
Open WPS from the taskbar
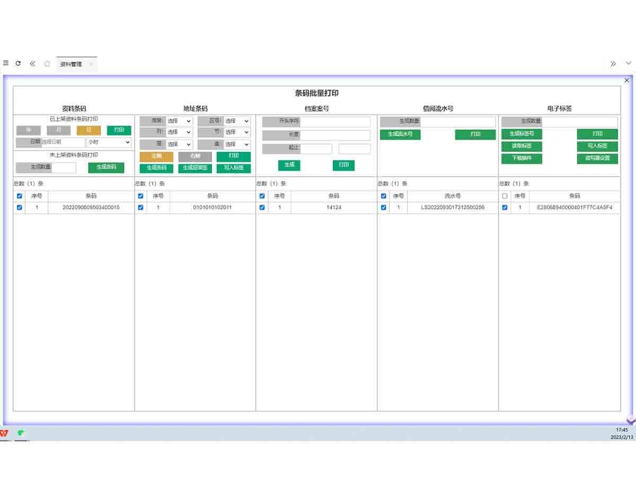tap(5, 433)
